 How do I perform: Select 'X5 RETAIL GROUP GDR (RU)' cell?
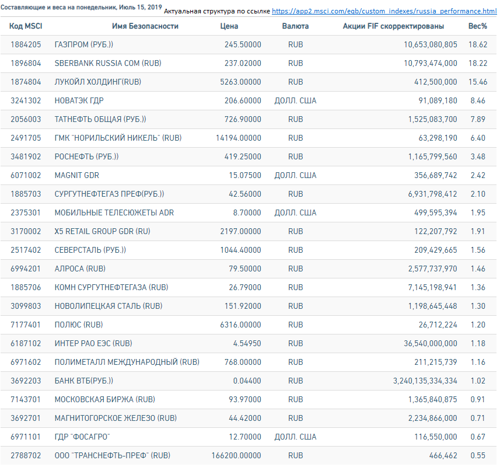coord(102,231)
